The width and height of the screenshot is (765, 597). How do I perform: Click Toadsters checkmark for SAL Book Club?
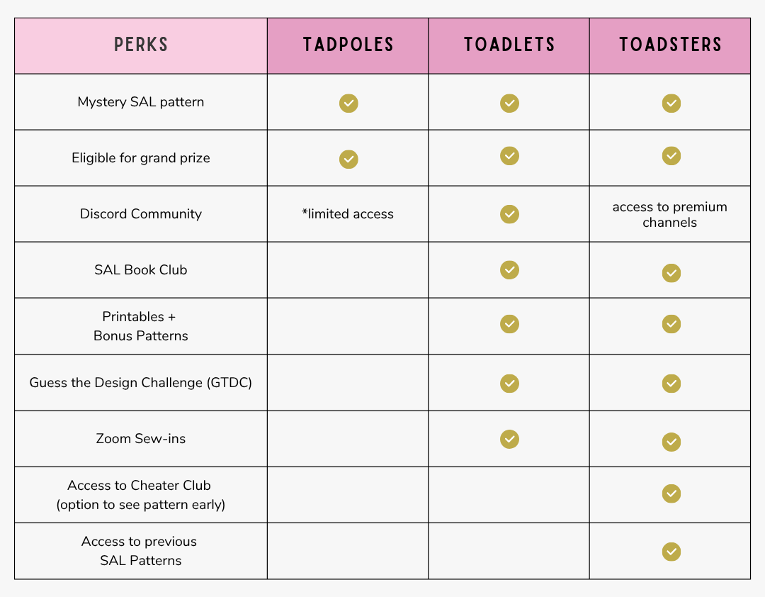[671, 273]
